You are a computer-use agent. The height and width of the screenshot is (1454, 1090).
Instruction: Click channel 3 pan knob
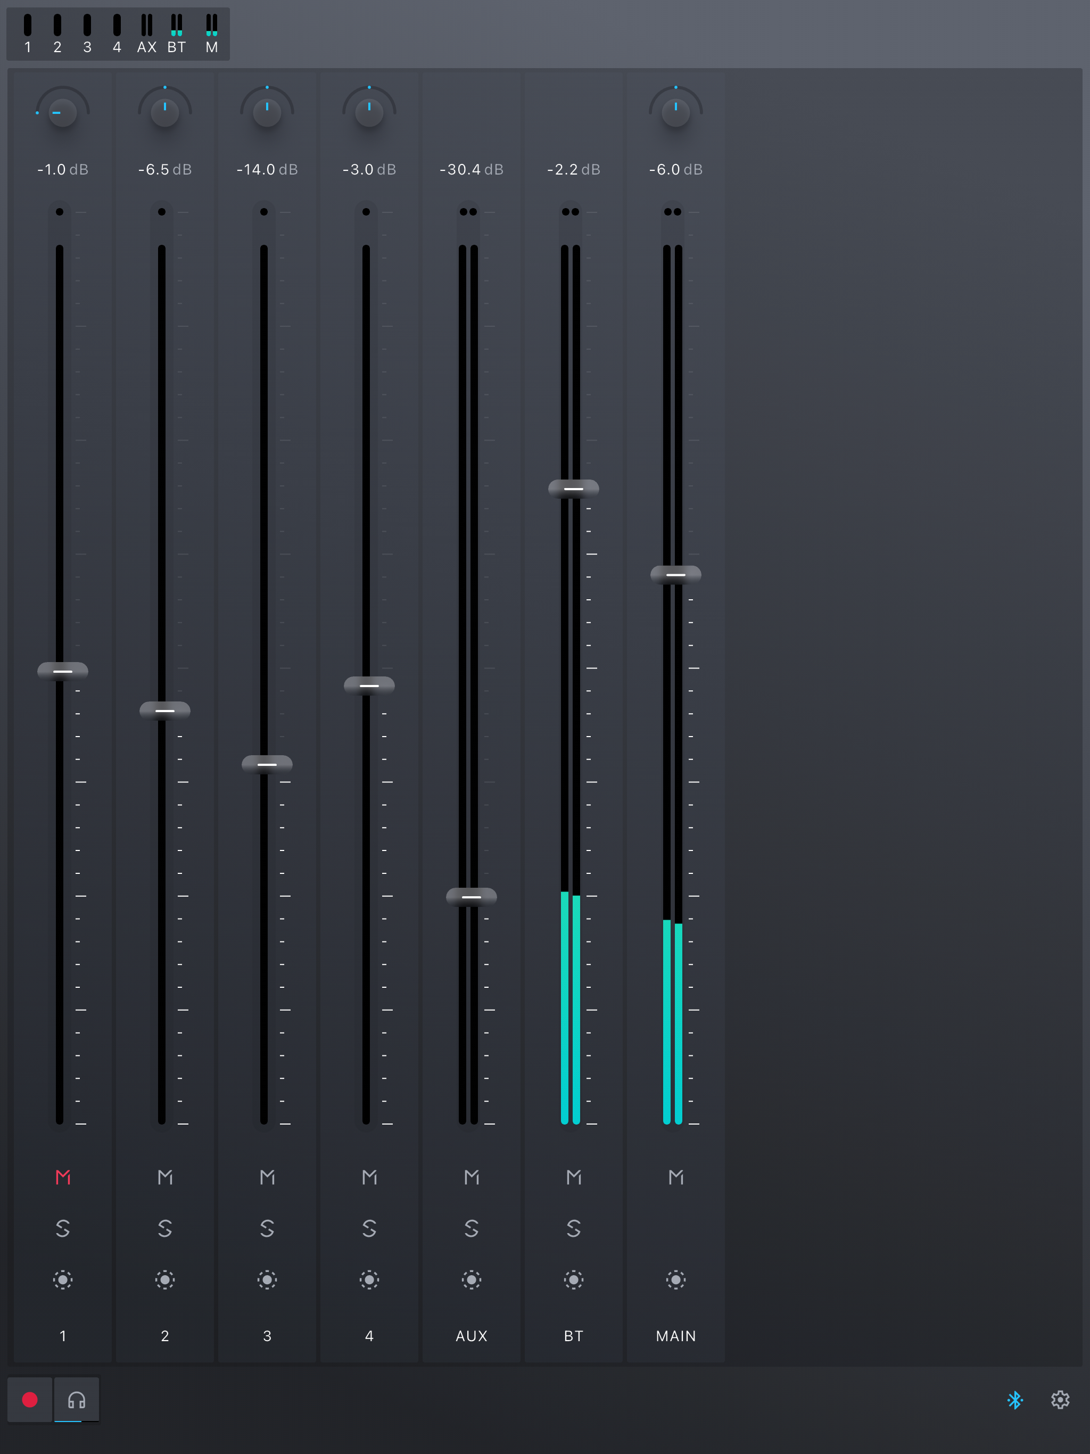[x=267, y=112]
